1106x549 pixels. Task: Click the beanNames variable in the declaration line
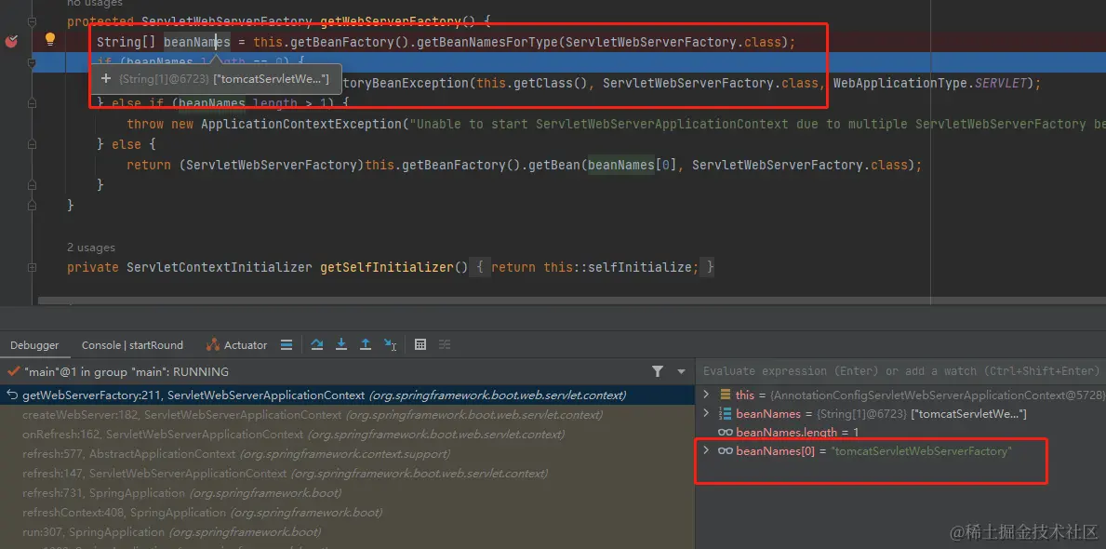coord(197,42)
